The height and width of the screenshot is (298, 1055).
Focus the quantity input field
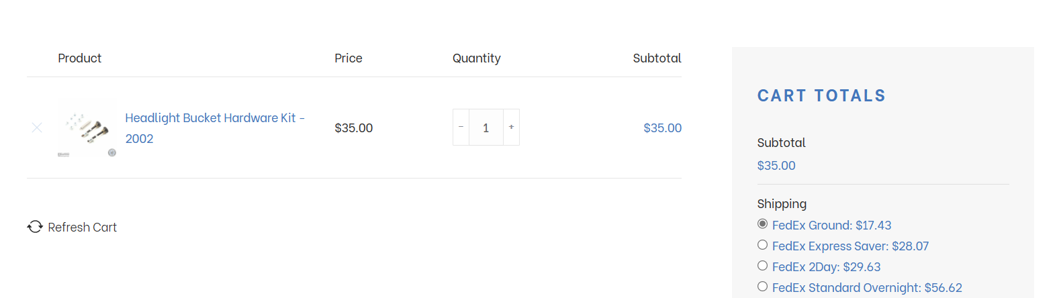coord(486,128)
